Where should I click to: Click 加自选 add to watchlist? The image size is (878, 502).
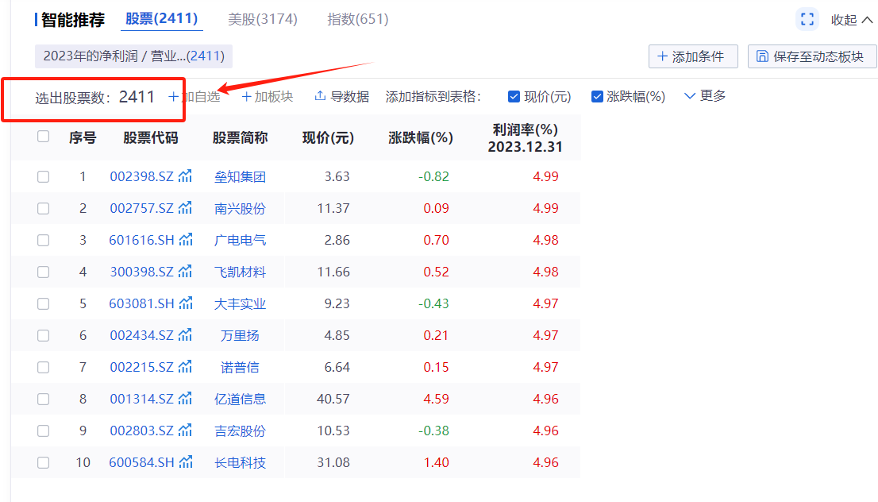pyautogui.click(x=194, y=96)
